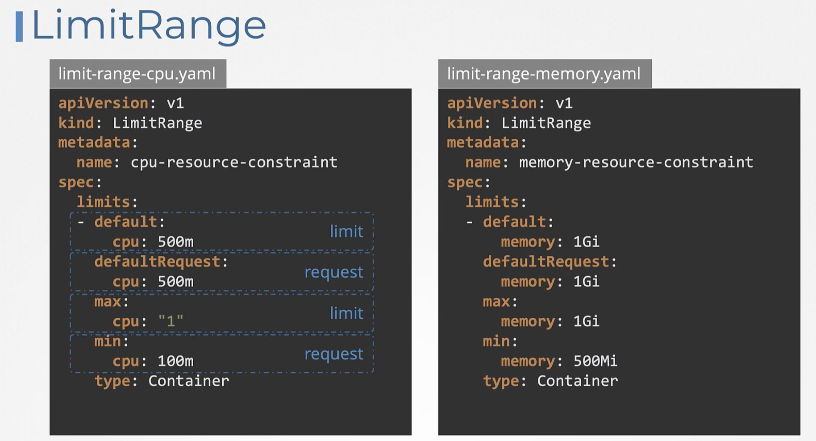
Task: Click the default cpu 500m value
Action: tap(175, 242)
